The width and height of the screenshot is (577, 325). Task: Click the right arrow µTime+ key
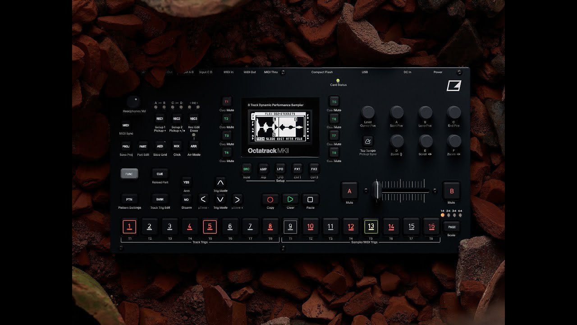point(237,200)
